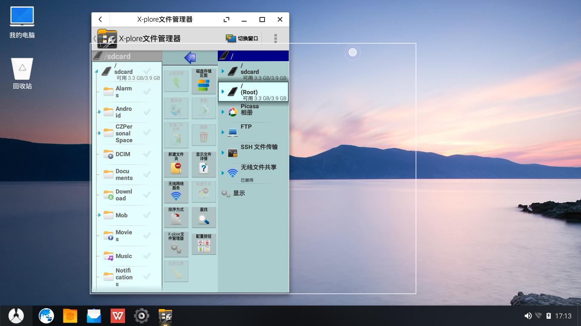This screenshot has width=581, height=326.
Task: Open the X-plore文件管理器 gears icon
Action: pos(176,244)
